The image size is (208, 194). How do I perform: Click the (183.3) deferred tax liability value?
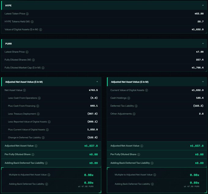pyautogui.click(x=198, y=106)
